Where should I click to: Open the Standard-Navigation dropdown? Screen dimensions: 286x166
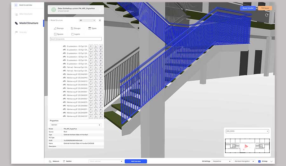[x=244, y=161]
